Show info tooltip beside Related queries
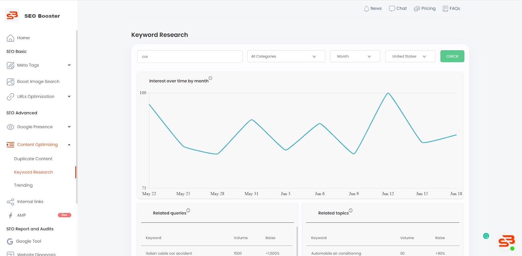 pyautogui.click(x=188, y=210)
